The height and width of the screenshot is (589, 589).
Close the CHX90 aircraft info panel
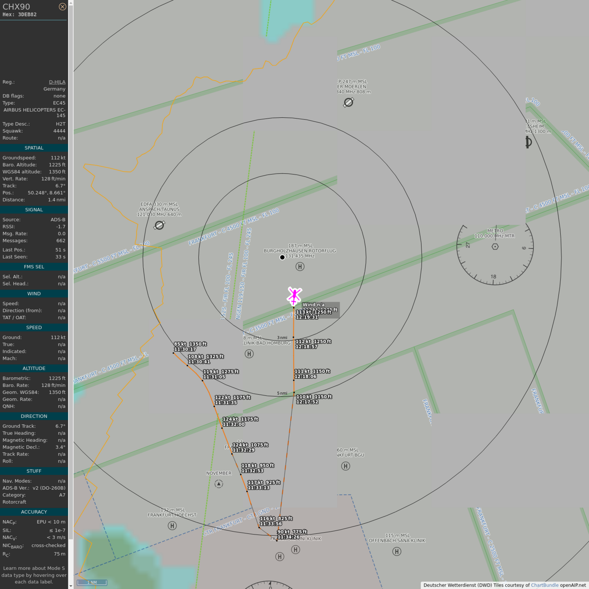click(62, 7)
